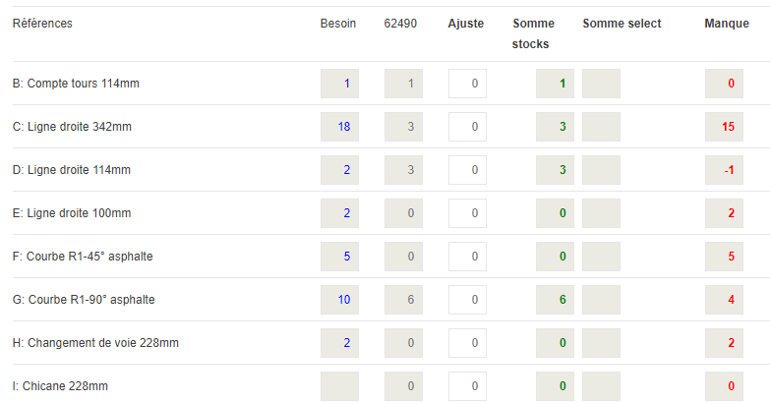Click Ajuste field for Ligne droite 100mm

(x=467, y=213)
